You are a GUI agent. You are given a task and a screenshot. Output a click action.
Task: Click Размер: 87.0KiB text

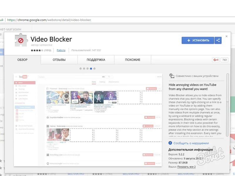coord(178,163)
